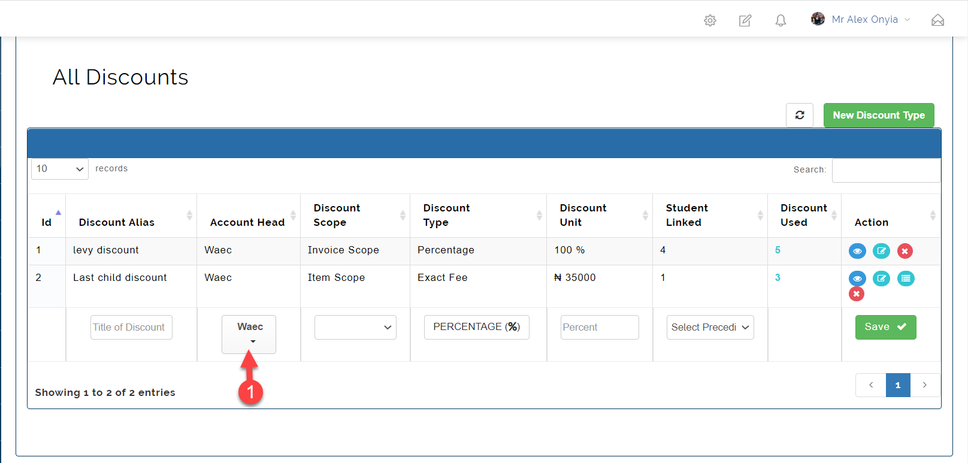Sort by Discount Unit column
968x463 pixels.
[600, 216]
